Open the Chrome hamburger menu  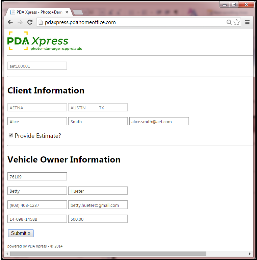(247, 22)
